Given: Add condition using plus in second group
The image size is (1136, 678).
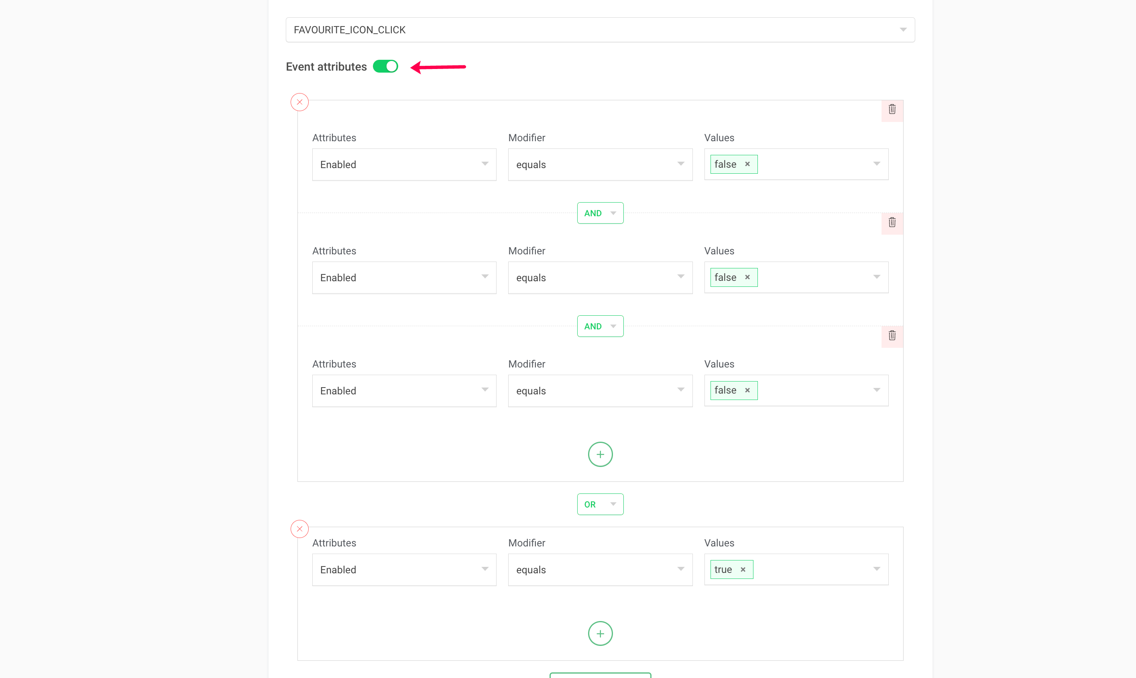Looking at the screenshot, I should [x=600, y=633].
